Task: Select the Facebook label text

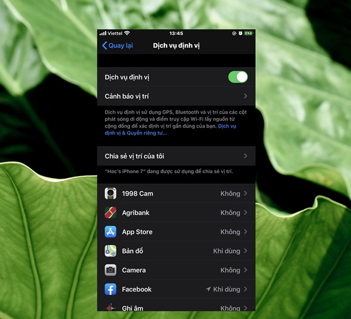Action: click(137, 289)
